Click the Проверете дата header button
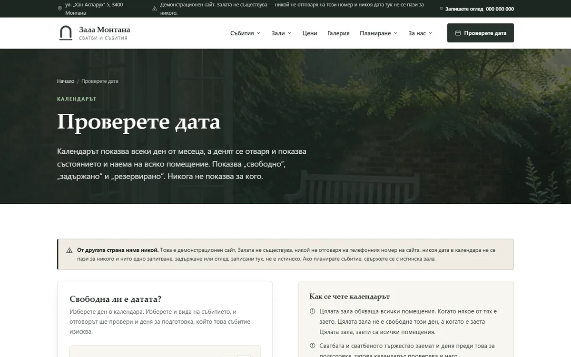571x357 pixels. (481, 33)
